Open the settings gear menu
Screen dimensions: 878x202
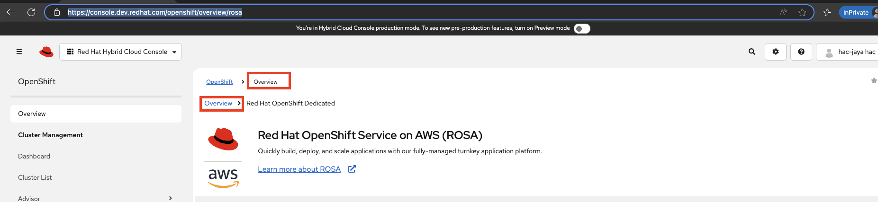click(x=776, y=52)
